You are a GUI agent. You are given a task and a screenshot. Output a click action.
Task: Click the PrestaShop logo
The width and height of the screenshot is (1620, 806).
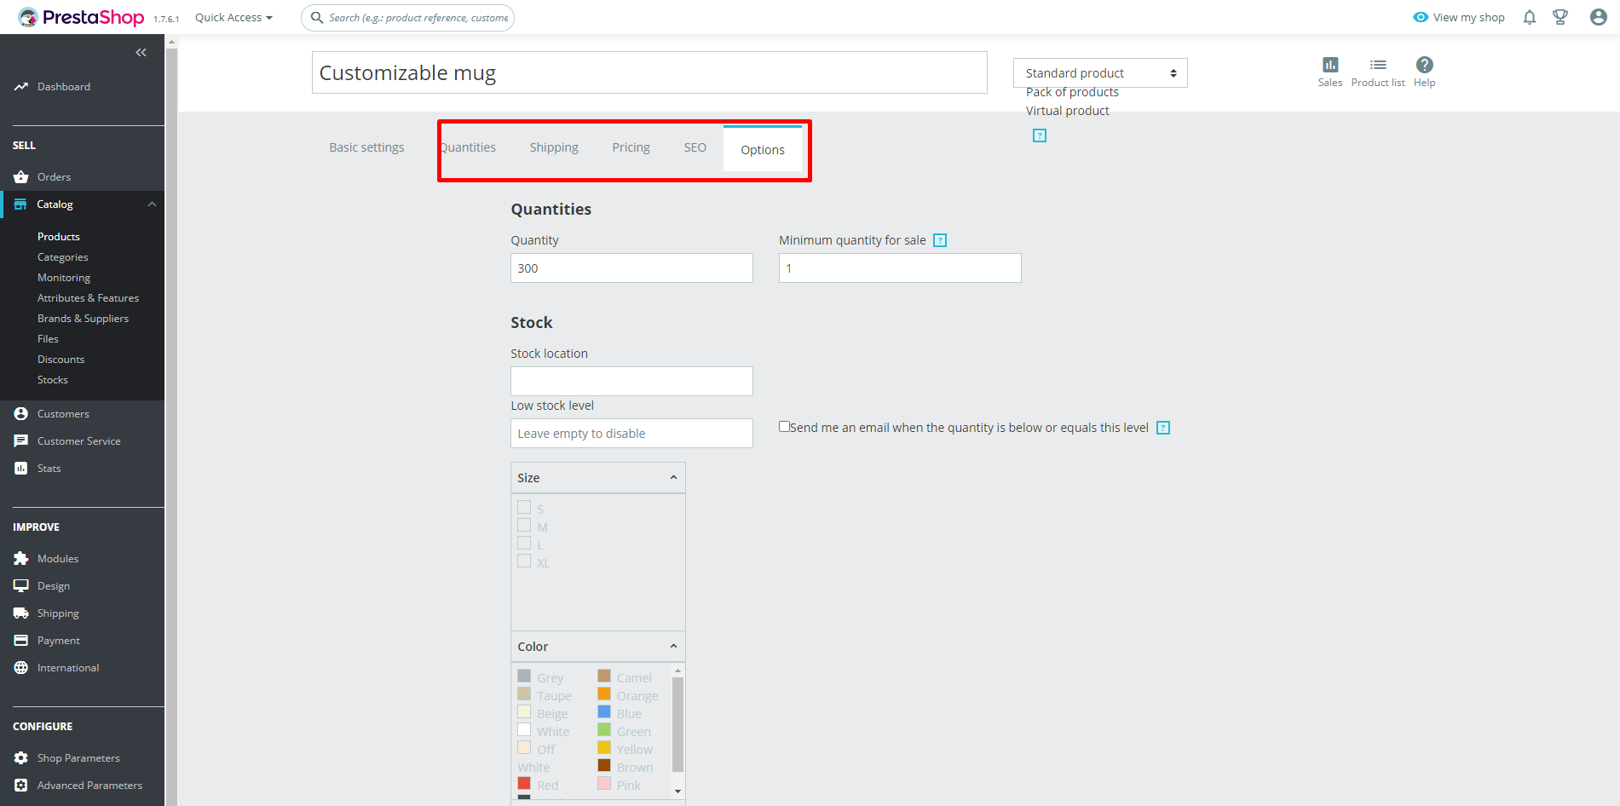(x=82, y=17)
